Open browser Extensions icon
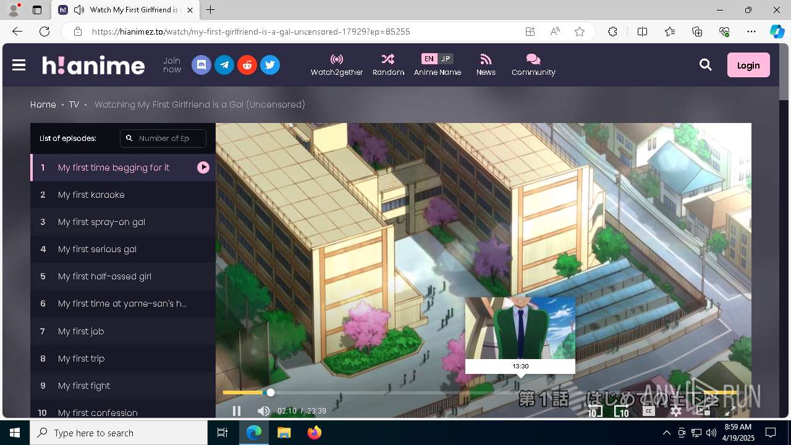The height and width of the screenshot is (445, 791). [612, 32]
